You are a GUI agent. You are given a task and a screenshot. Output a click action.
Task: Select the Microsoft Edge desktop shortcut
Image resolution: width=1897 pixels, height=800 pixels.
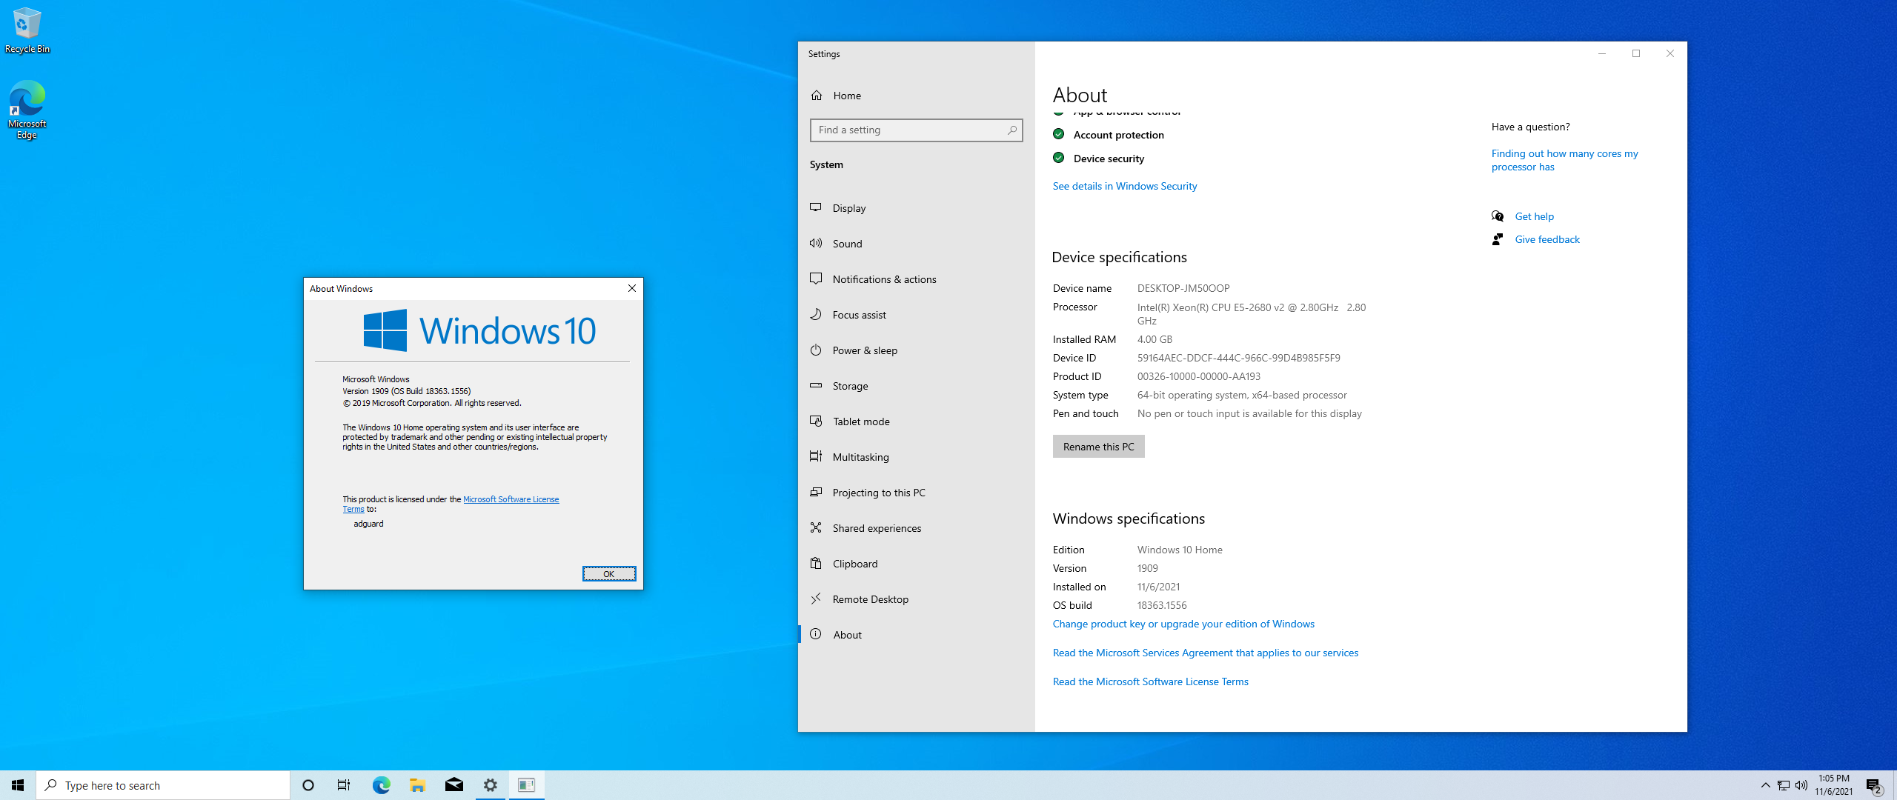[27, 110]
